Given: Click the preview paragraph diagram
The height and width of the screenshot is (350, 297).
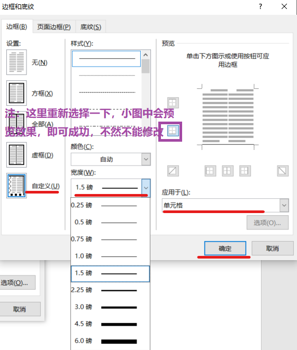Looking at the screenshot, I should [228, 117].
